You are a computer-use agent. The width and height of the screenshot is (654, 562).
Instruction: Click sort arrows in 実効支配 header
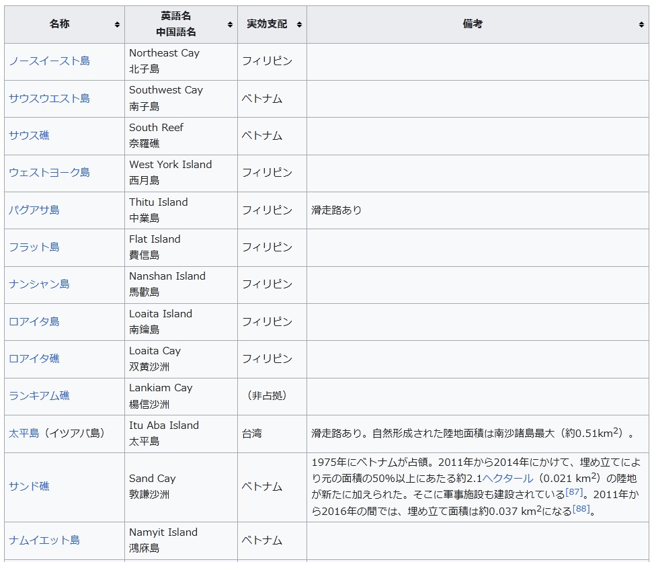pyautogui.click(x=300, y=25)
